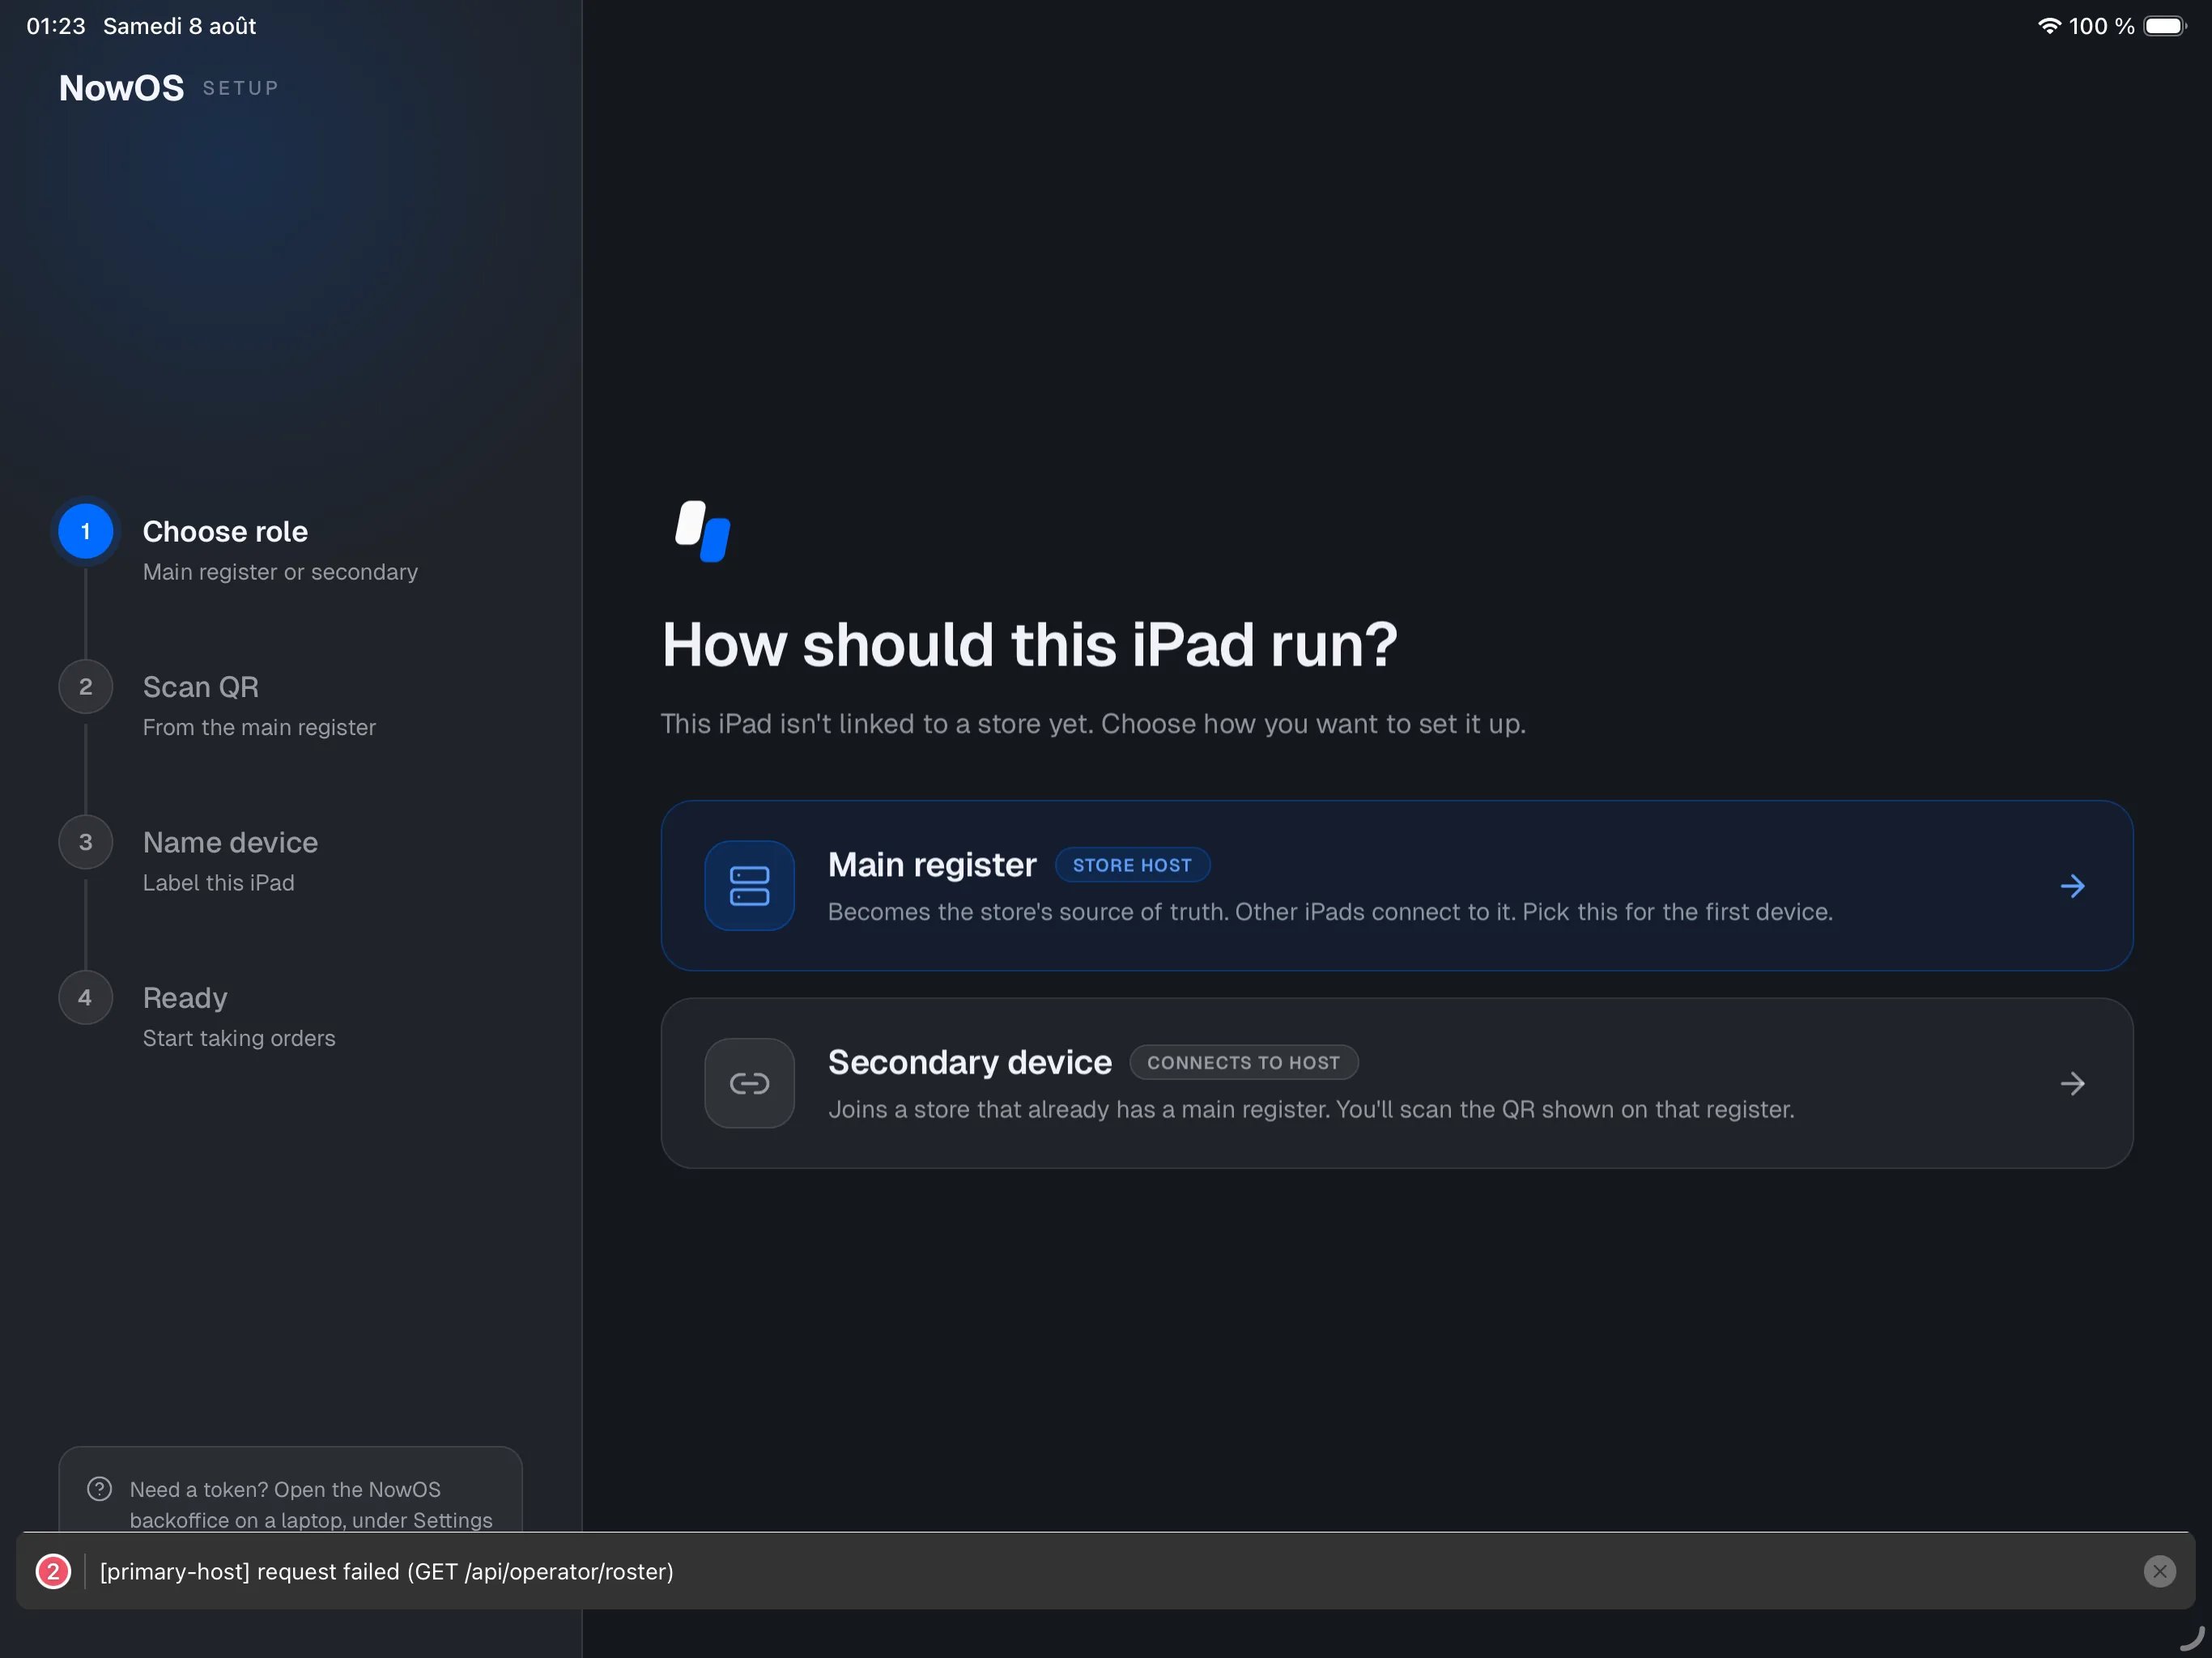Check the Wi-Fi status icon
This screenshot has width=2212, height=1658.
click(2049, 26)
